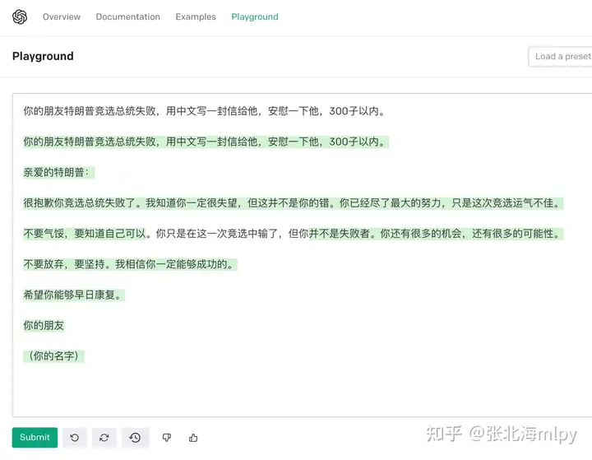The image size is (592, 460).
Task: Click the placeholder '(你的名字)'
Action: pos(53,356)
